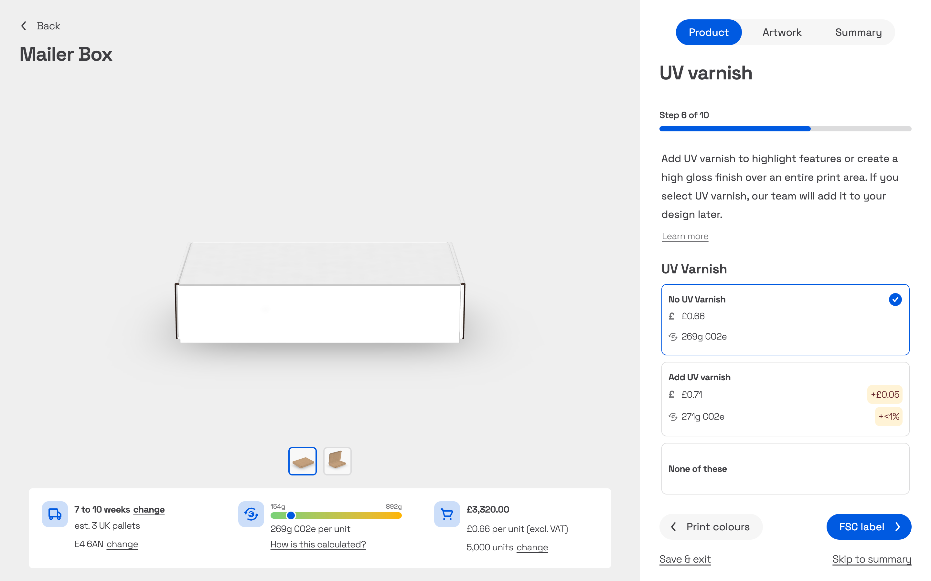Click the shopping cart icon
The image size is (931, 581).
447,514
